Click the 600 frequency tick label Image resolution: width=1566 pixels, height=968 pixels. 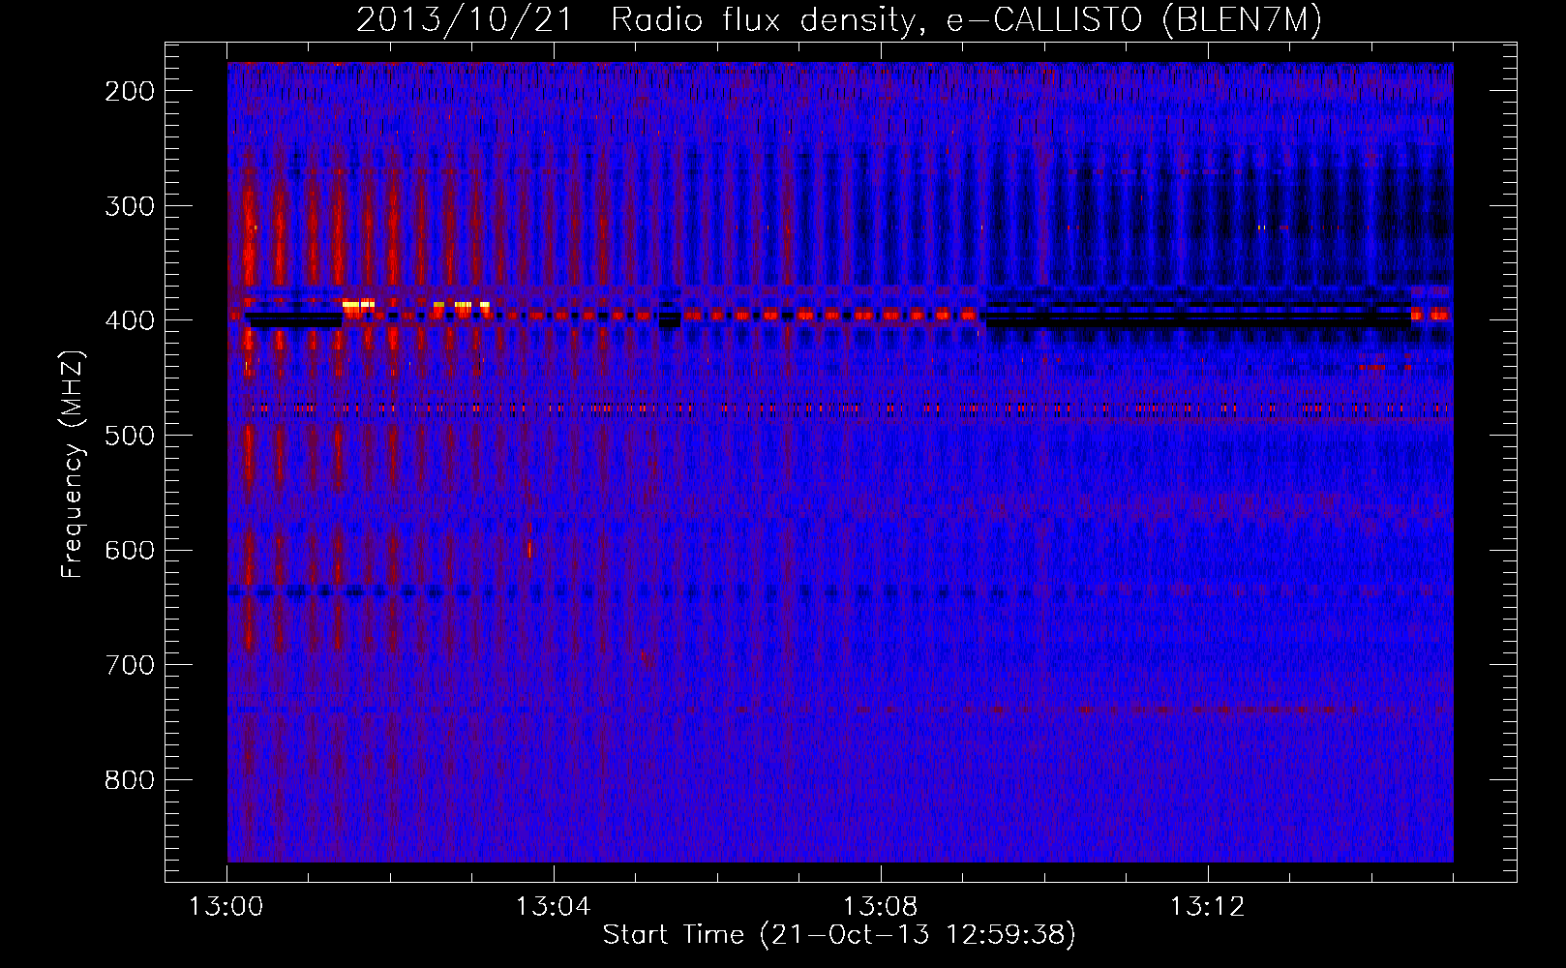pos(130,550)
